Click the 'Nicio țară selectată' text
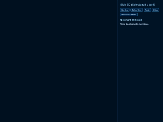 (131, 20)
